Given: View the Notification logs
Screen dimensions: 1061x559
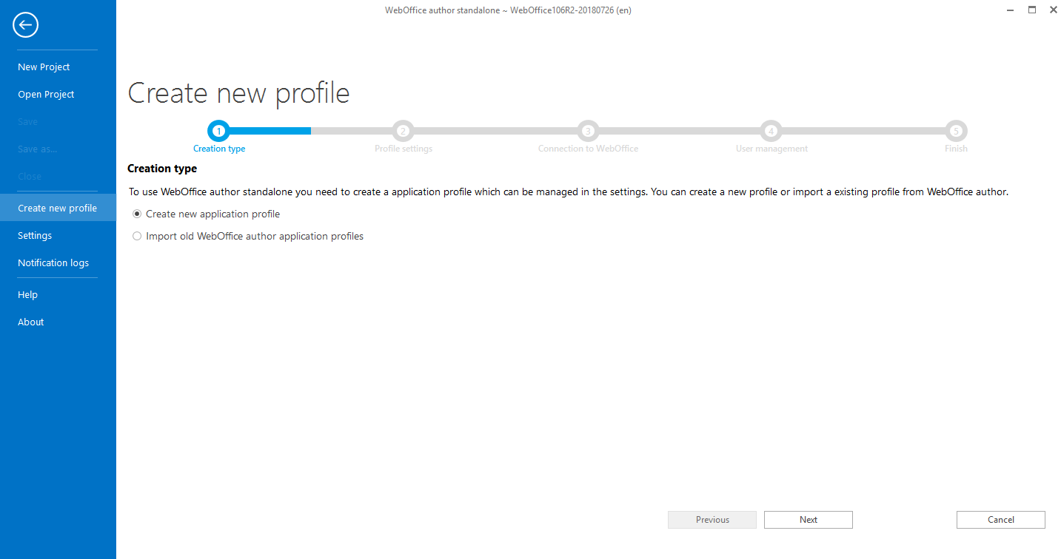Looking at the screenshot, I should click(53, 262).
